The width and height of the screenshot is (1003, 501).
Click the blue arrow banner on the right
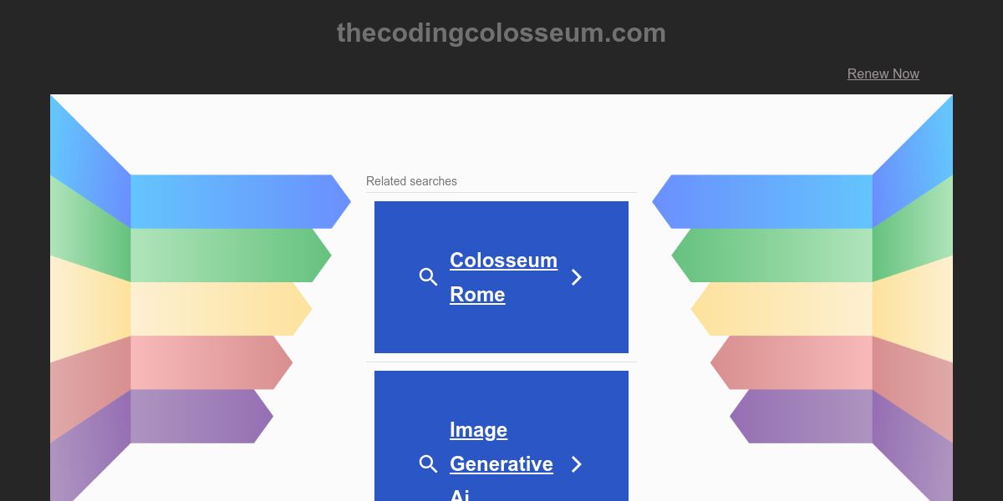coord(762,201)
